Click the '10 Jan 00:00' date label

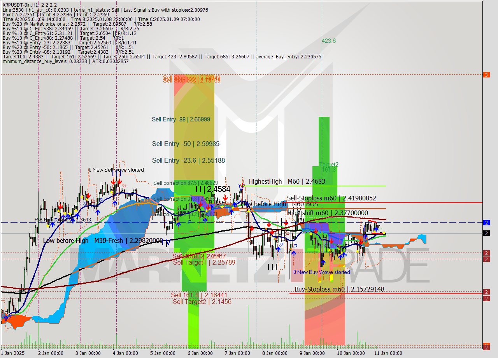coord(351,353)
